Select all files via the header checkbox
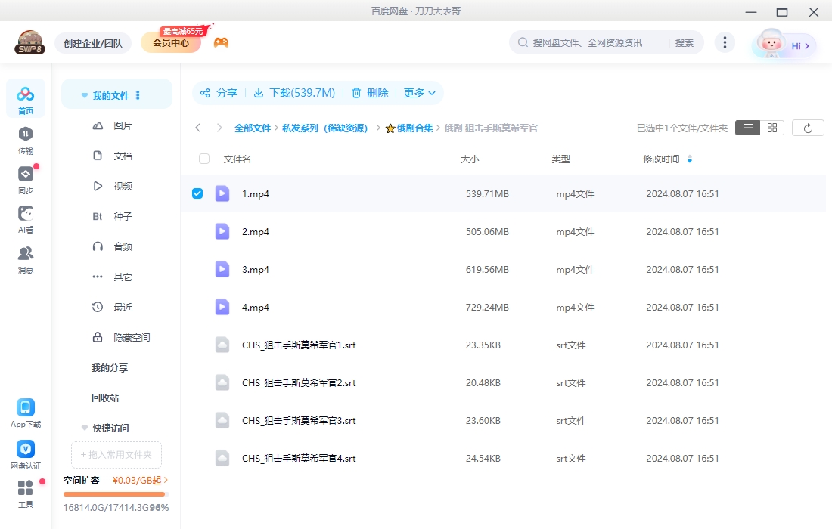 [x=203, y=159]
